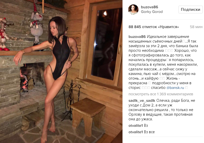The height and width of the screenshot is (143, 204).
Task: View the 88 845 likes count
Action: (x=154, y=27)
